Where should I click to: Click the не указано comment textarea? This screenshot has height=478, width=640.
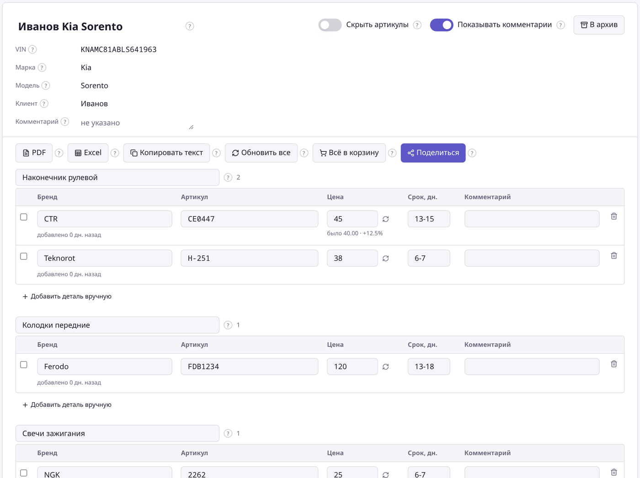click(x=137, y=123)
